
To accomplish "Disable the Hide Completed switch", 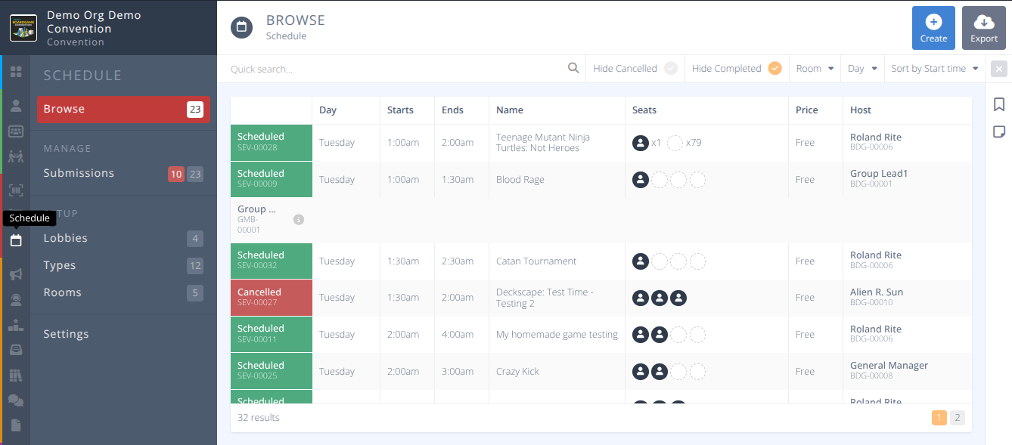I will coord(775,68).
